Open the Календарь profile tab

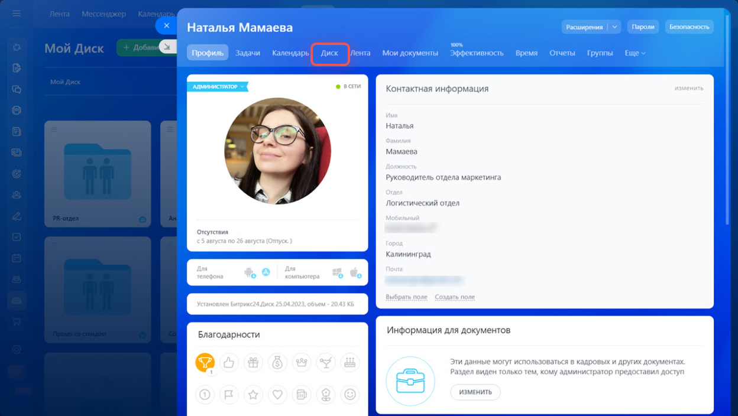pyautogui.click(x=290, y=53)
